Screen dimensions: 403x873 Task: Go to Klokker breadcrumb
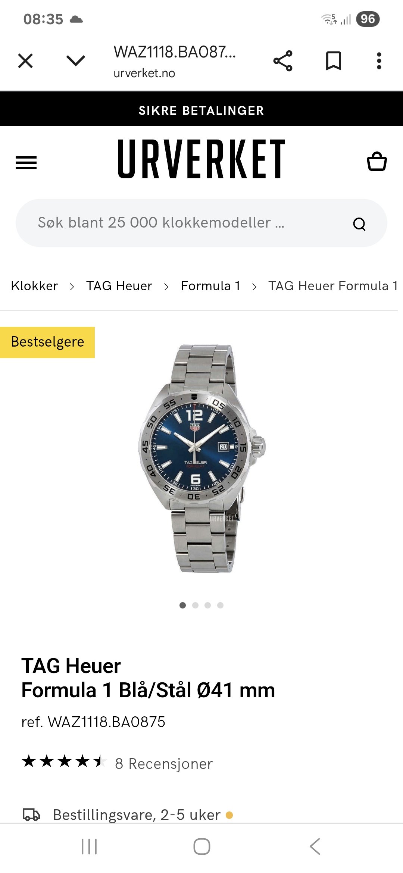coord(34,286)
